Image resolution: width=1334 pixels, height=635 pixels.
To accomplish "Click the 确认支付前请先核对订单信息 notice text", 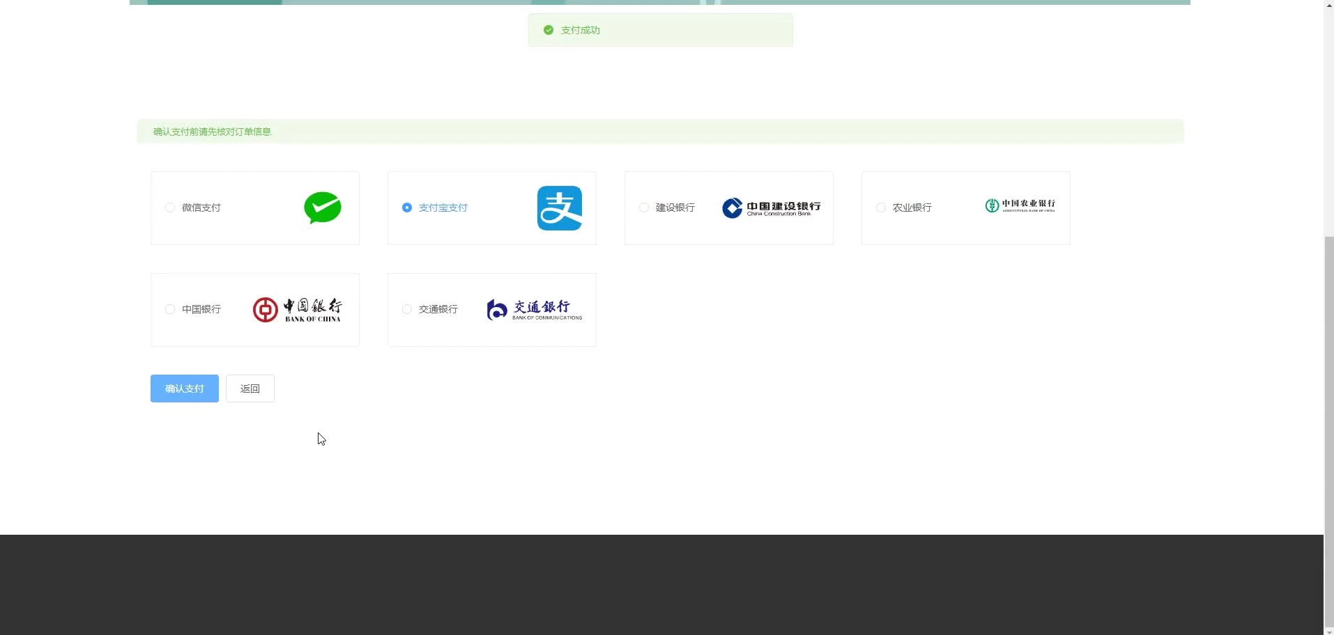I will pyautogui.click(x=212, y=132).
